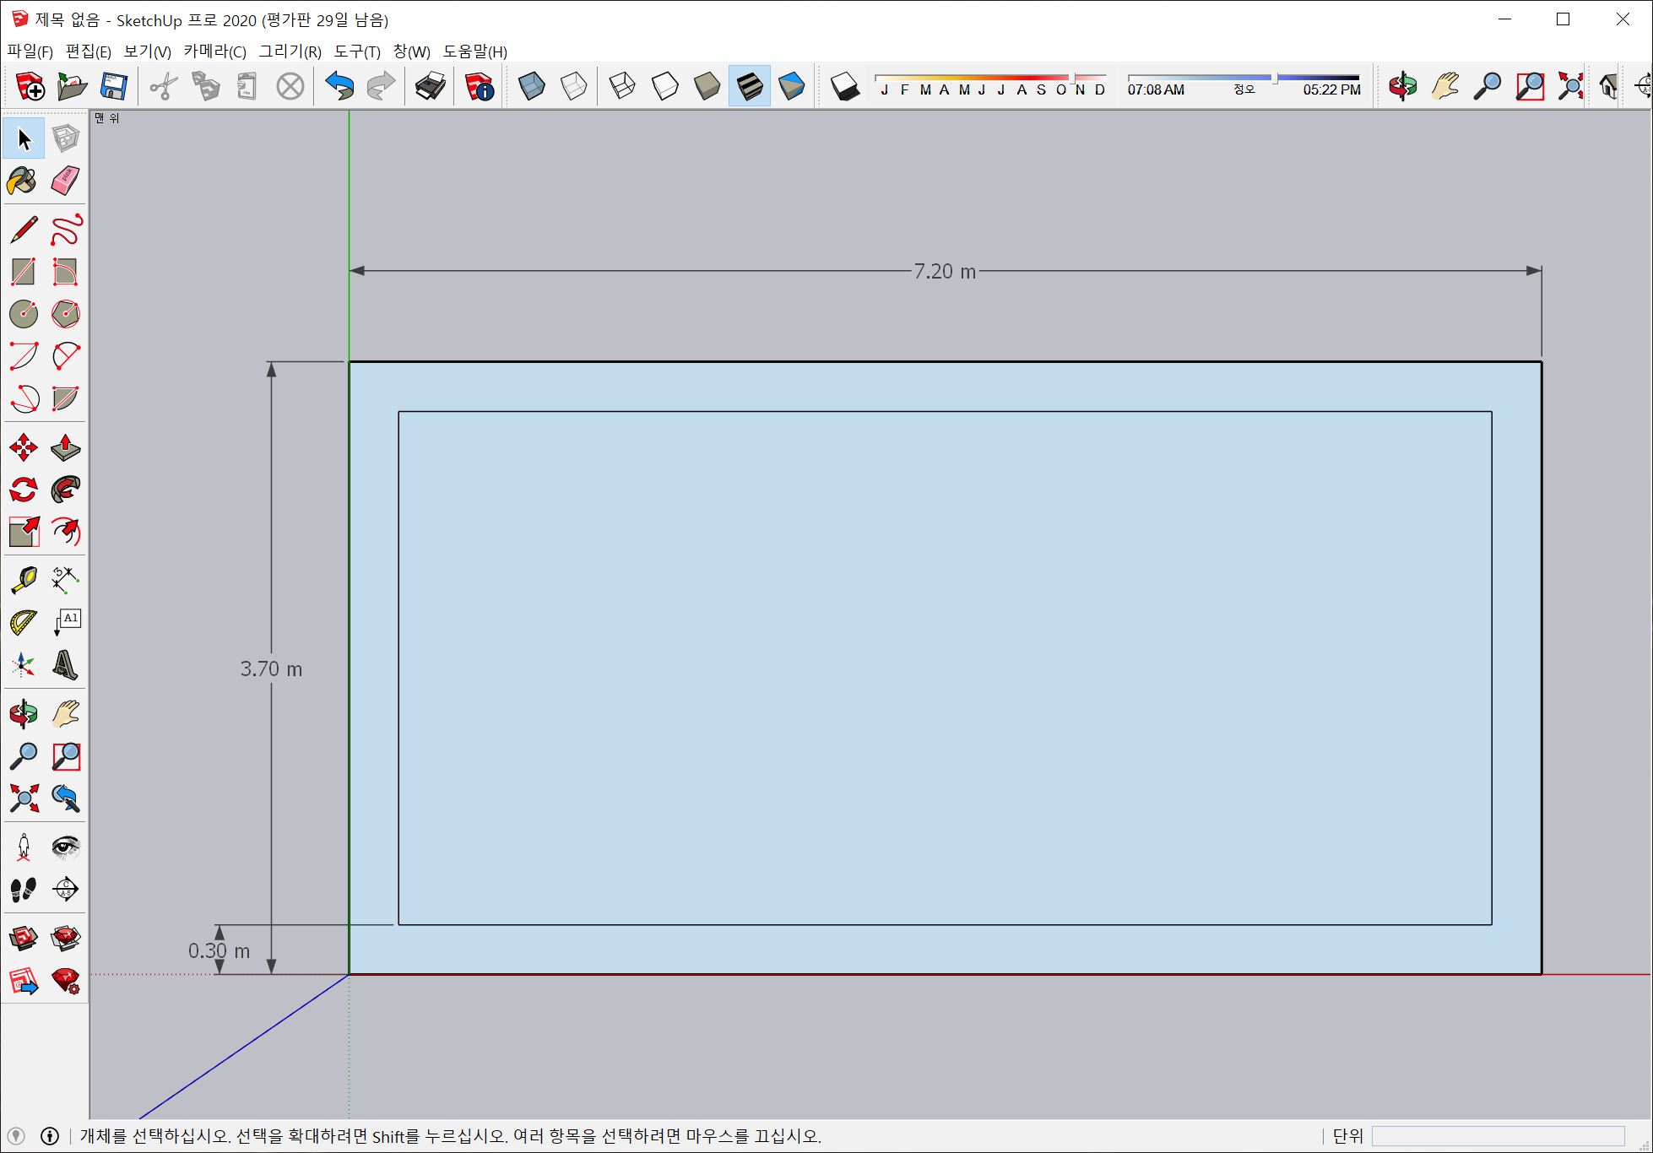
Task: Click the undo arrow button
Action: tap(339, 86)
